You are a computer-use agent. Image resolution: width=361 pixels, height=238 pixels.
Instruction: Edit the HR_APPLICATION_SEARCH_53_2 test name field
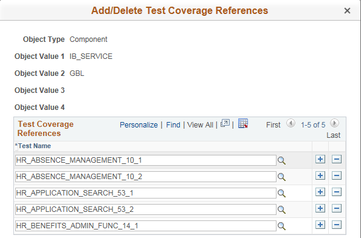pyautogui.click(x=146, y=209)
